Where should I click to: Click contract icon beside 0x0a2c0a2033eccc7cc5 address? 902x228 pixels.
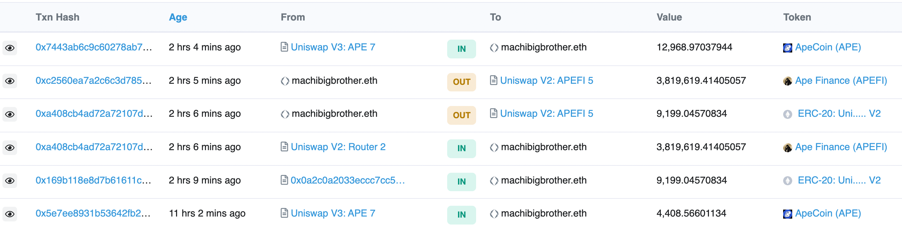[284, 180]
